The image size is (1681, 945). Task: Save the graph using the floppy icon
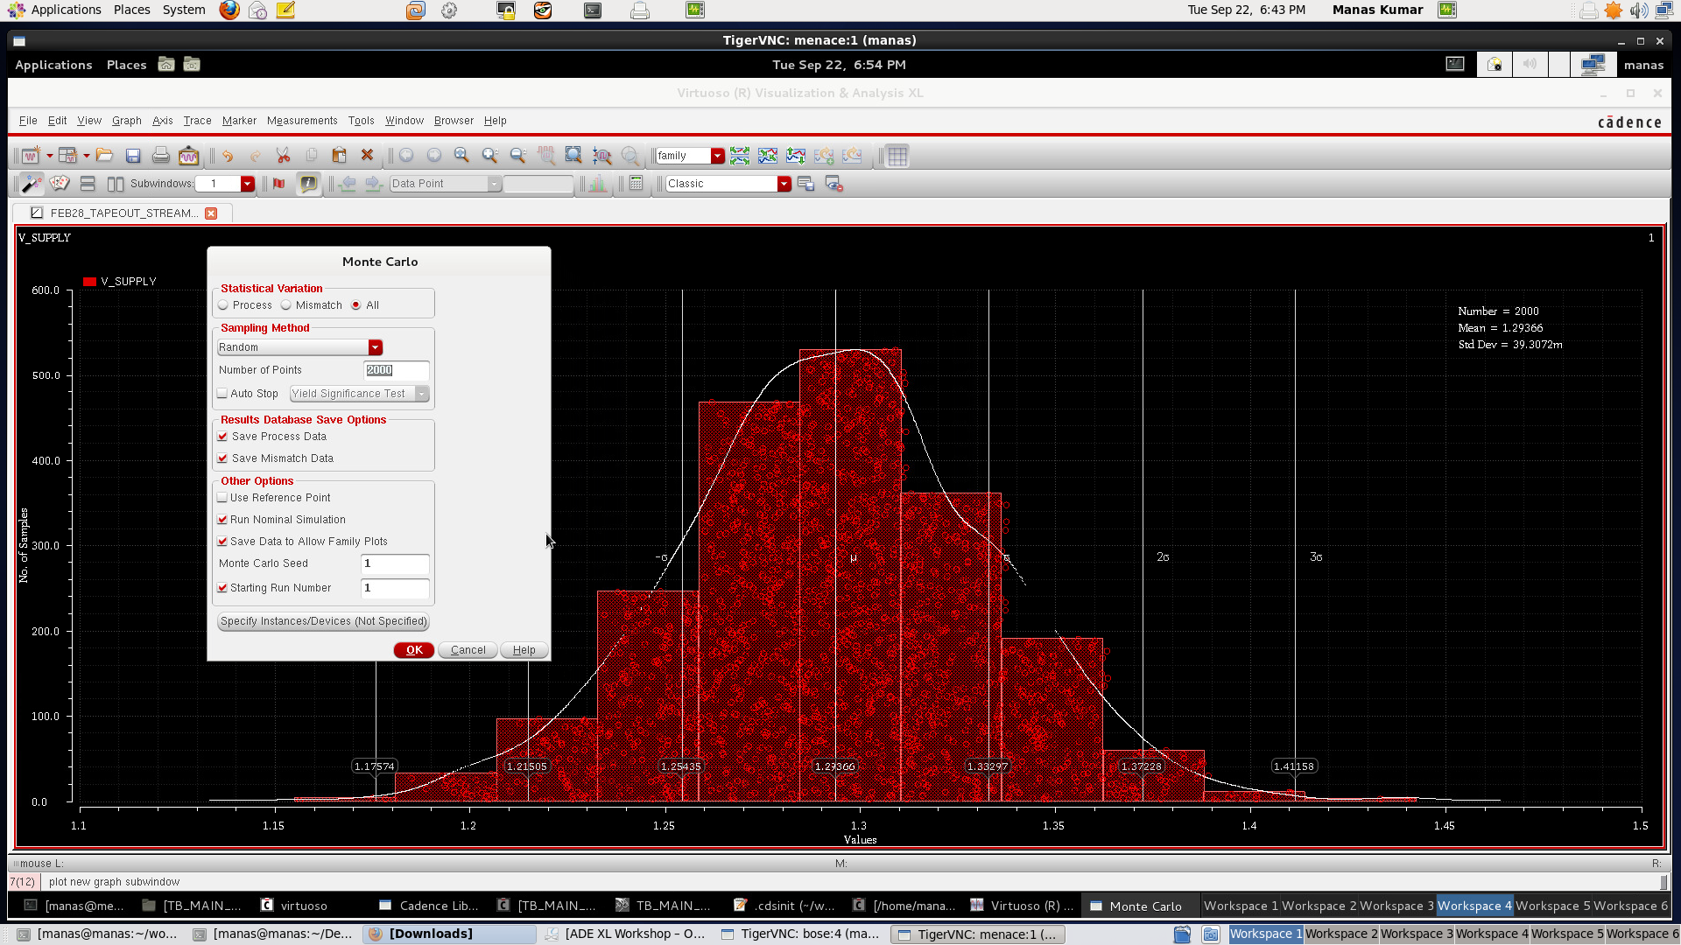[133, 156]
